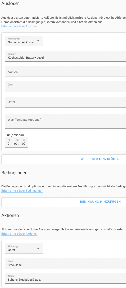Click the Wert-Template (optional) text area

point(65,121)
